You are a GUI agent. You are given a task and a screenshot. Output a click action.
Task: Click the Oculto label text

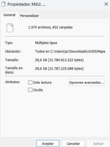tap(38, 90)
